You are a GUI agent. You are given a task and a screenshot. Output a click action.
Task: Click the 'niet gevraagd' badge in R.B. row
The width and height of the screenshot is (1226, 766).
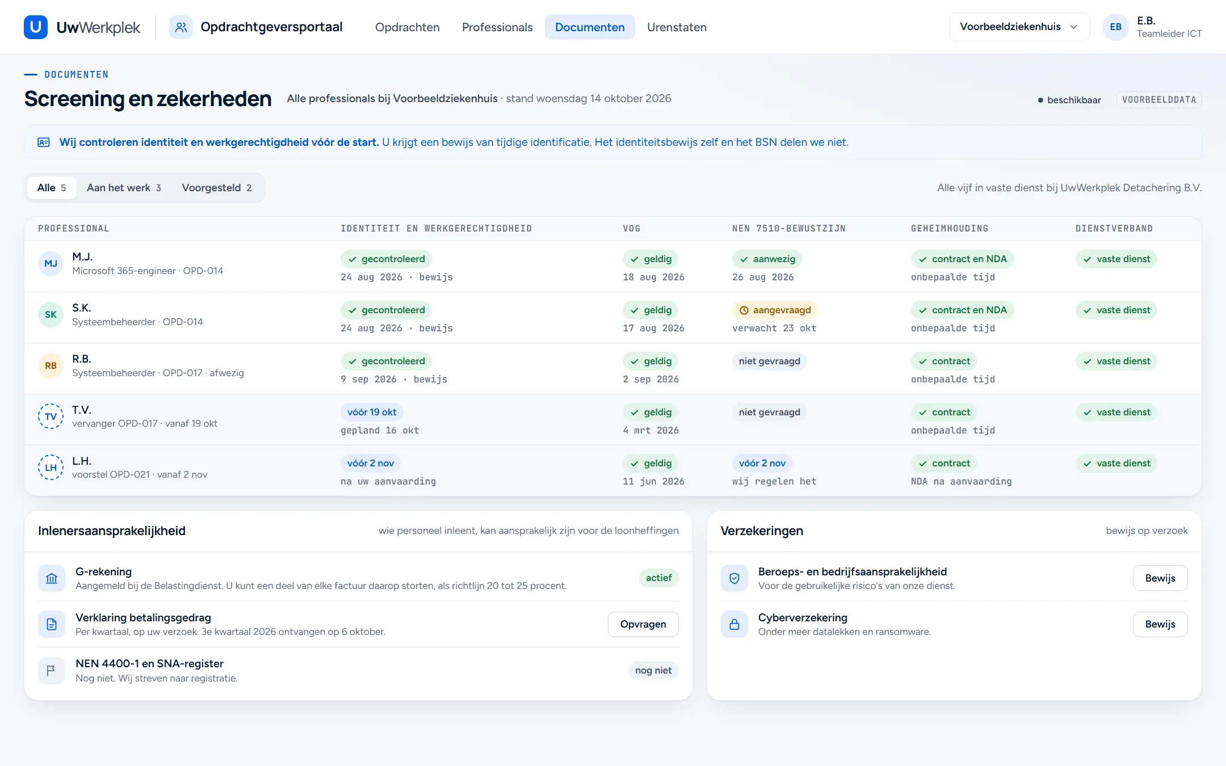[769, 361]
